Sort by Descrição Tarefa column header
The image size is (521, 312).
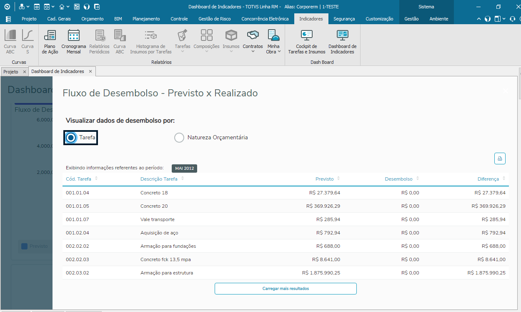(159, 179)
